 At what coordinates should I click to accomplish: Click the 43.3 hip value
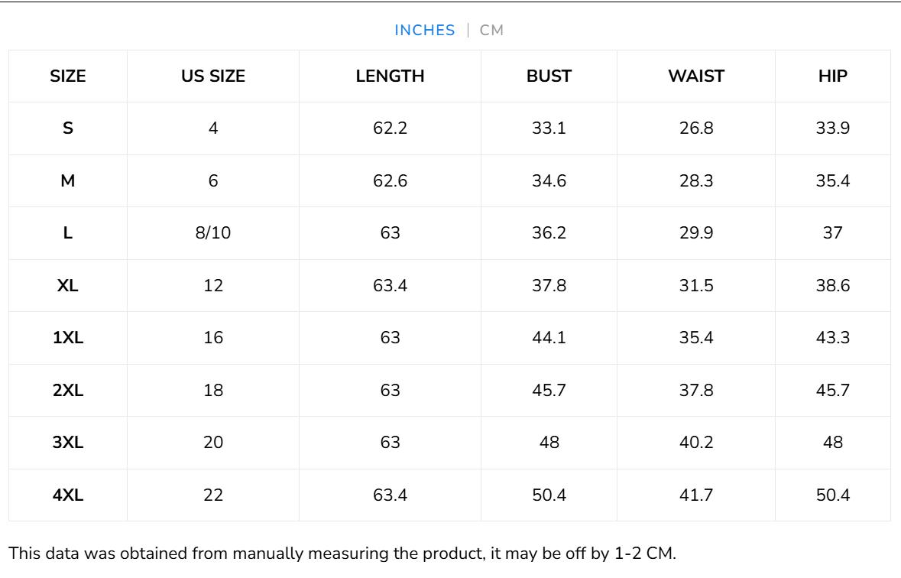click(x=832, y=338)
